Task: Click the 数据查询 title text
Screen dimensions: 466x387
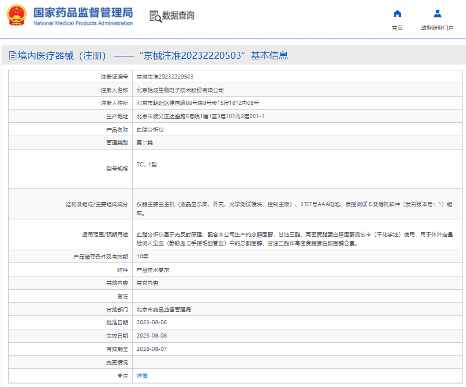Action: point(179,16)
